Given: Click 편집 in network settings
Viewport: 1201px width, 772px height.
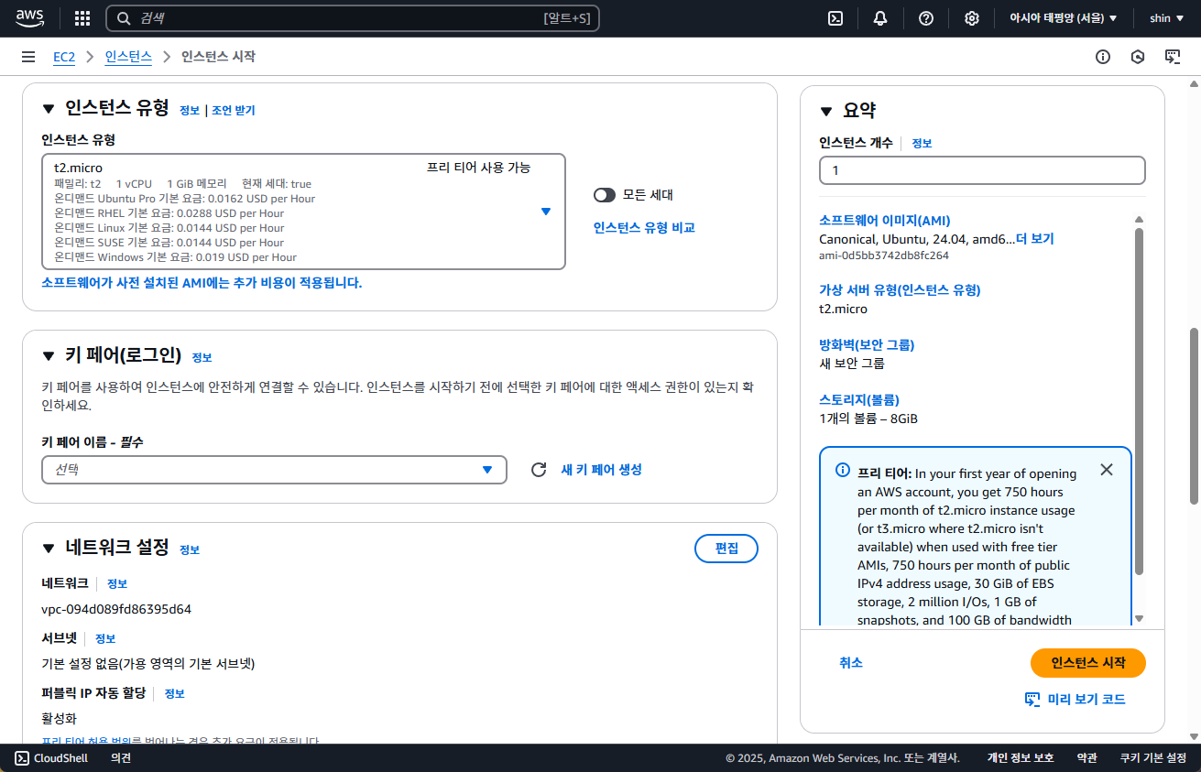Looking at the screenshot, I should [726, 549].
